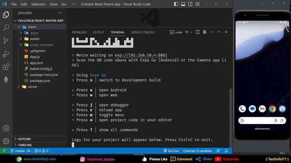Screen dimensions: 291x163
Task: Open Explorer more actions ellipsis
Action: tap(60, 13)
